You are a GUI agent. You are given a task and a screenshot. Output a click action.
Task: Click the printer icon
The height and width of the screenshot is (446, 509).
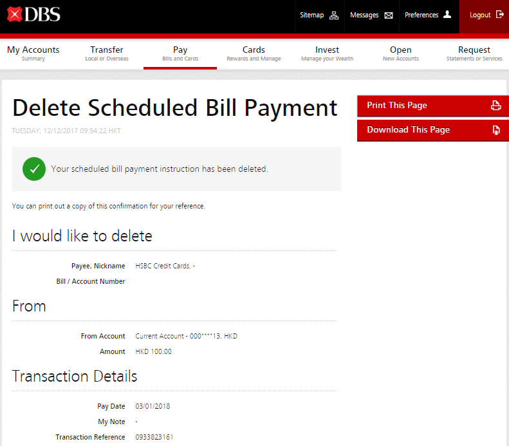tap(495, 106)
